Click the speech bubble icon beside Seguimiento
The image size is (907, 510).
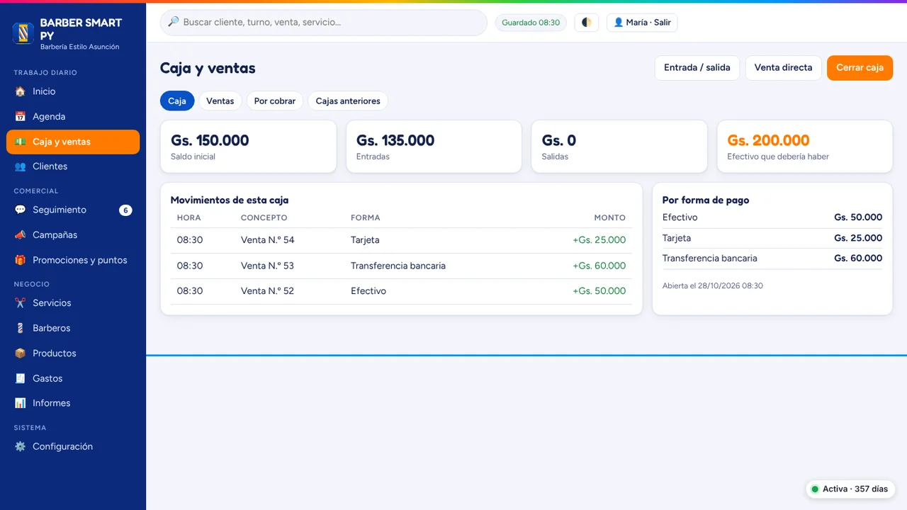click(x=20, y=210)
